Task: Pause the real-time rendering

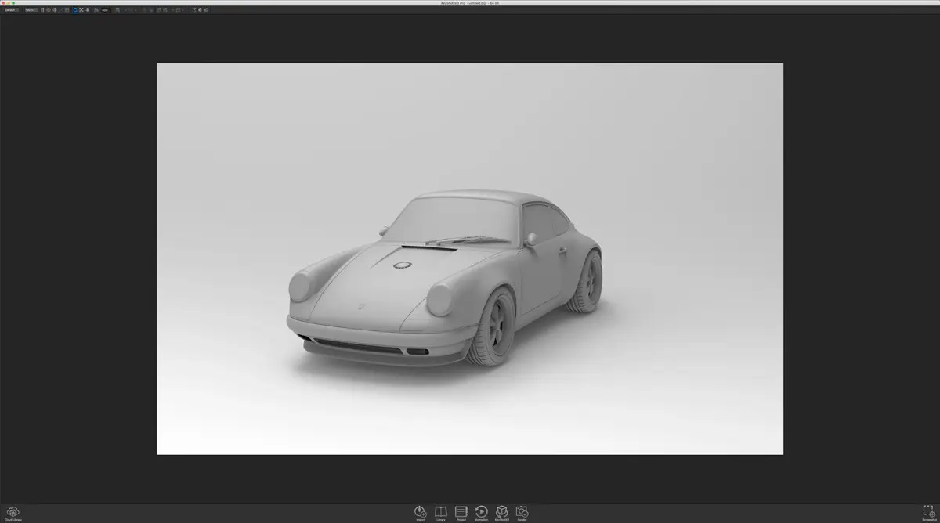Action: 43,11
